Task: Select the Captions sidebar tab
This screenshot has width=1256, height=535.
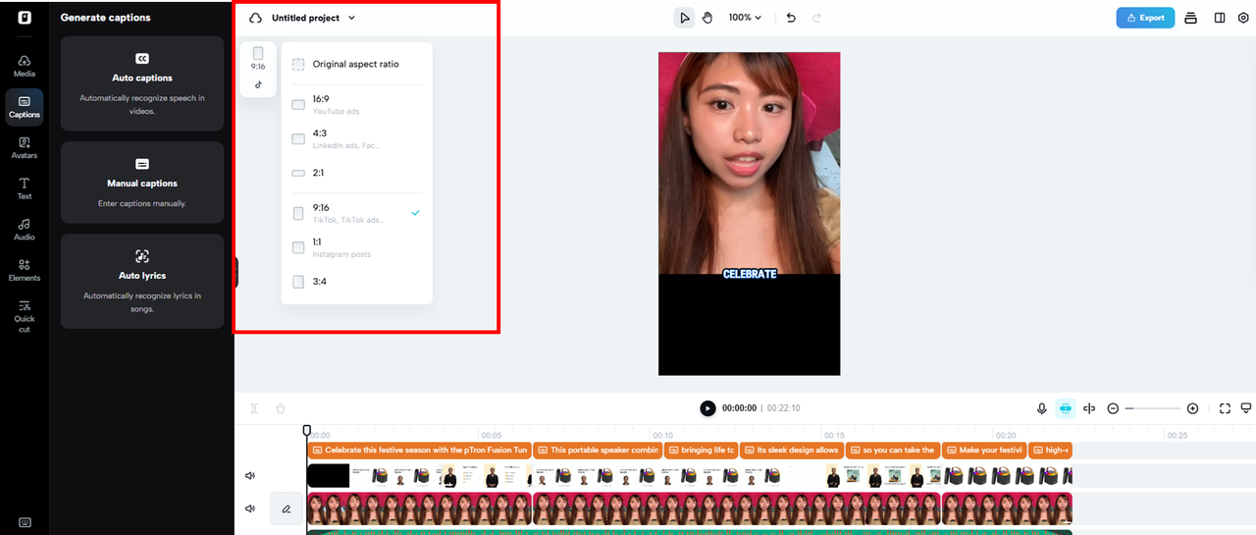Action: tap(25, 106)
